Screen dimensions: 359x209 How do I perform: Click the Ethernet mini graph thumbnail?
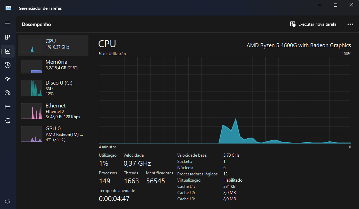click(32, 111)
